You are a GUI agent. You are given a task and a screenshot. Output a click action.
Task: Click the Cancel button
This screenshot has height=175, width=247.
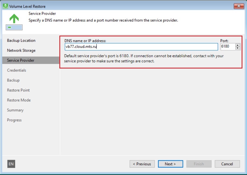tap(227, 164)
